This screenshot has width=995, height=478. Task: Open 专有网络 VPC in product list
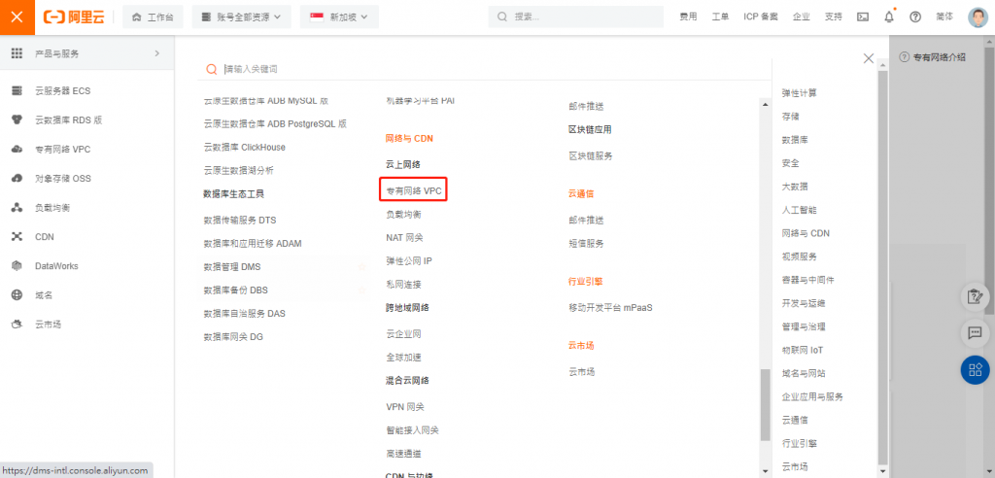[413, 190]
